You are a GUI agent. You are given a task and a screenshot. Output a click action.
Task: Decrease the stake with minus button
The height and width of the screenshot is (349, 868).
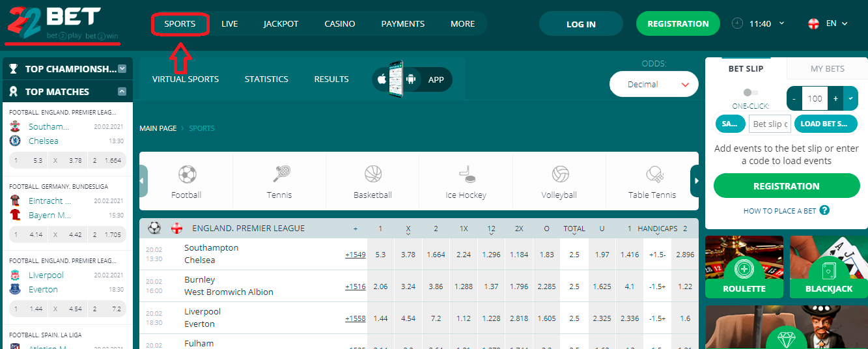click(794, 98)
